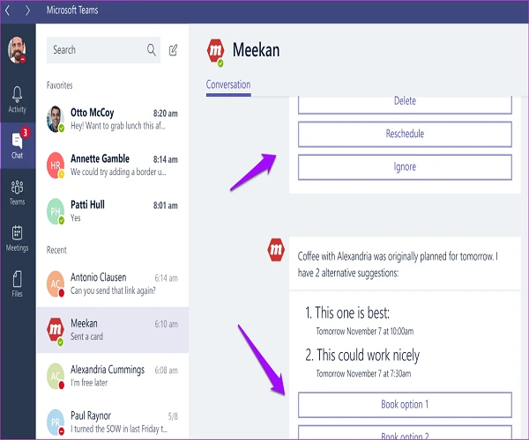The image size is (529, 440).
Task: Click the search magnifier icon
Action: (152, 50)
